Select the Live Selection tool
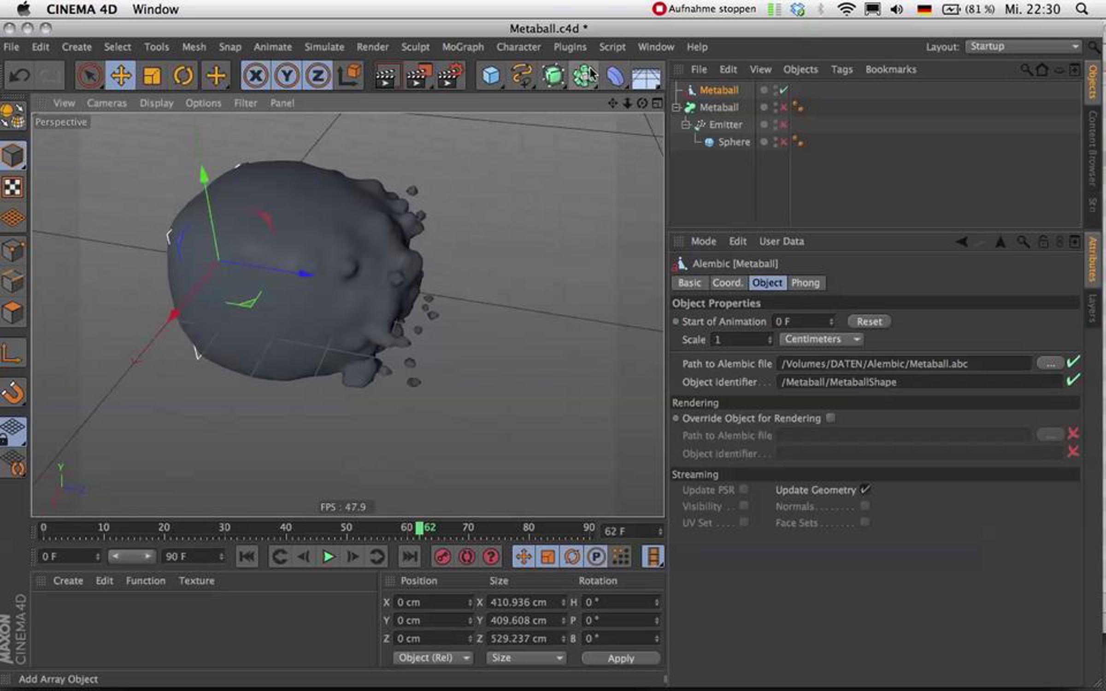 (x=89, y=76)
